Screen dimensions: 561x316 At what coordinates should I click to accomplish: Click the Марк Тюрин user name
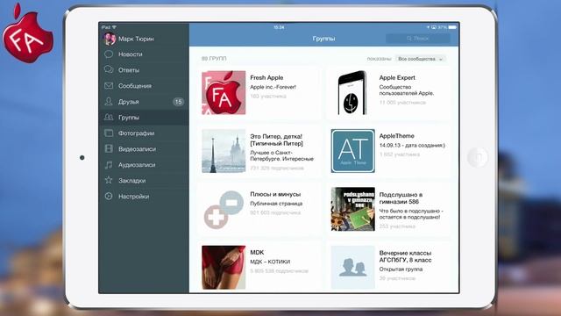pos(136,39)
